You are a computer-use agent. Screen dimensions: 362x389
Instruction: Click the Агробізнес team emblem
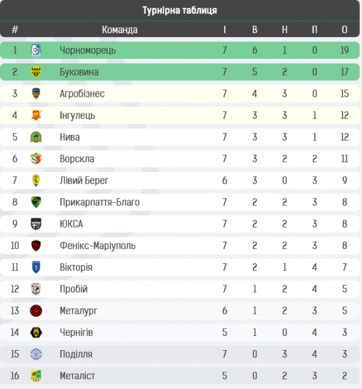pyautogui.click(x=36, y=93)
